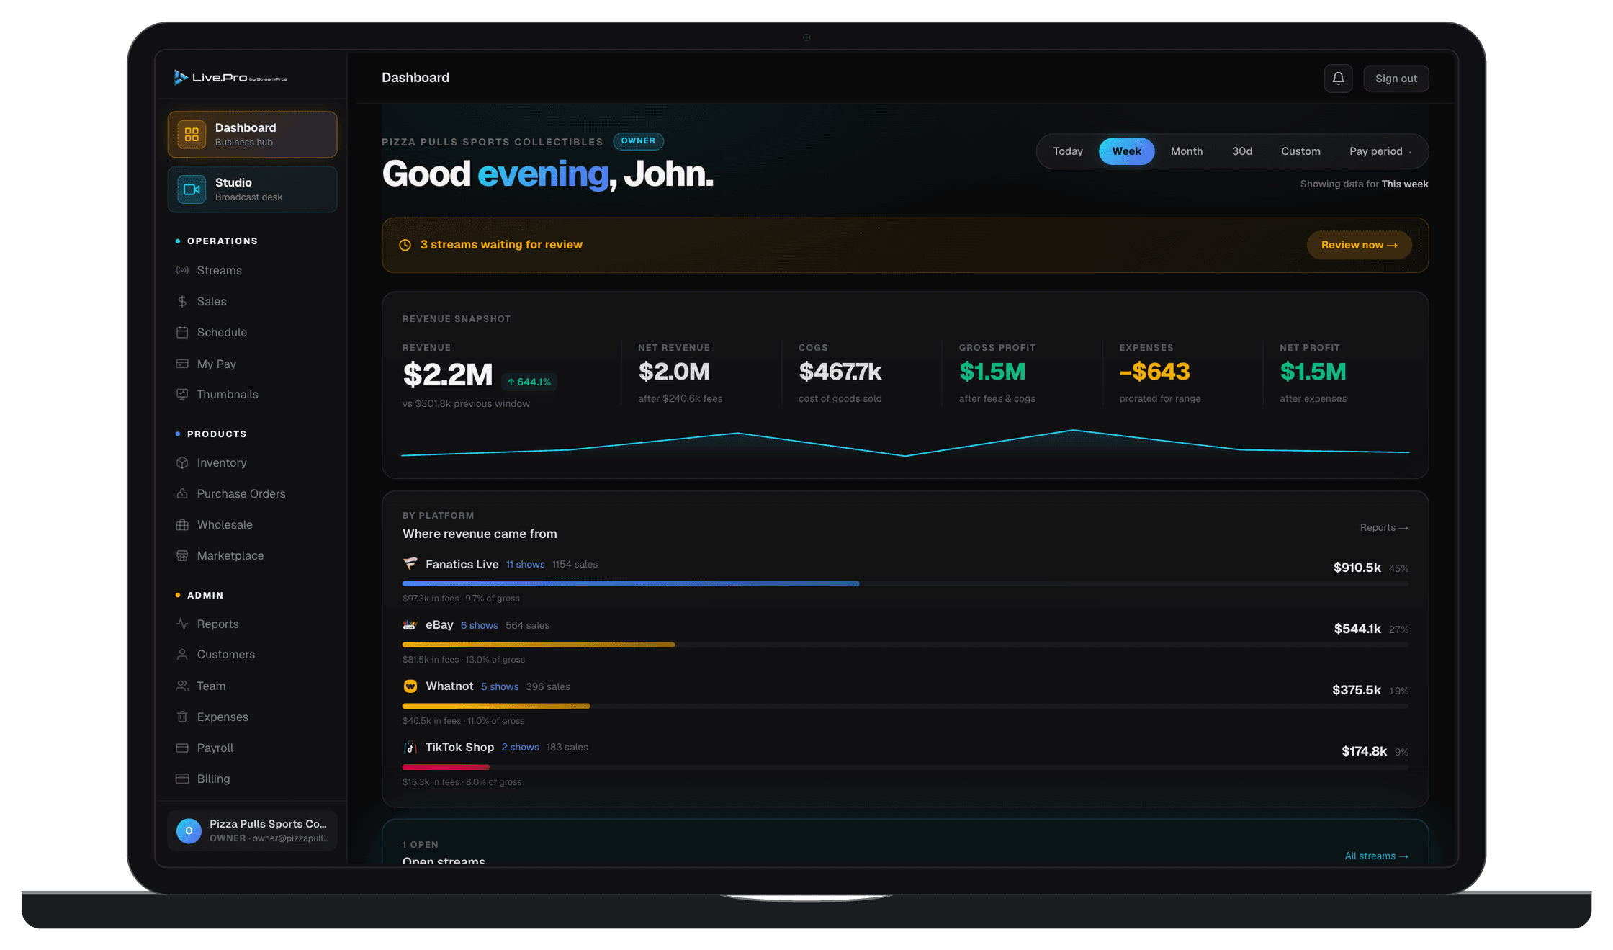Click the Streams broadcast icon
Image resolution: width=1613 pixels, height=950 pixels.
point(182,270)
